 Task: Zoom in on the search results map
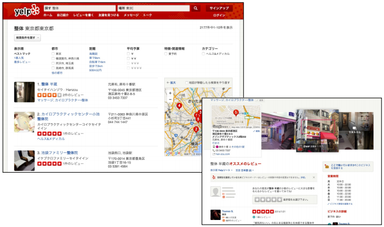click(x=170, y=93)
